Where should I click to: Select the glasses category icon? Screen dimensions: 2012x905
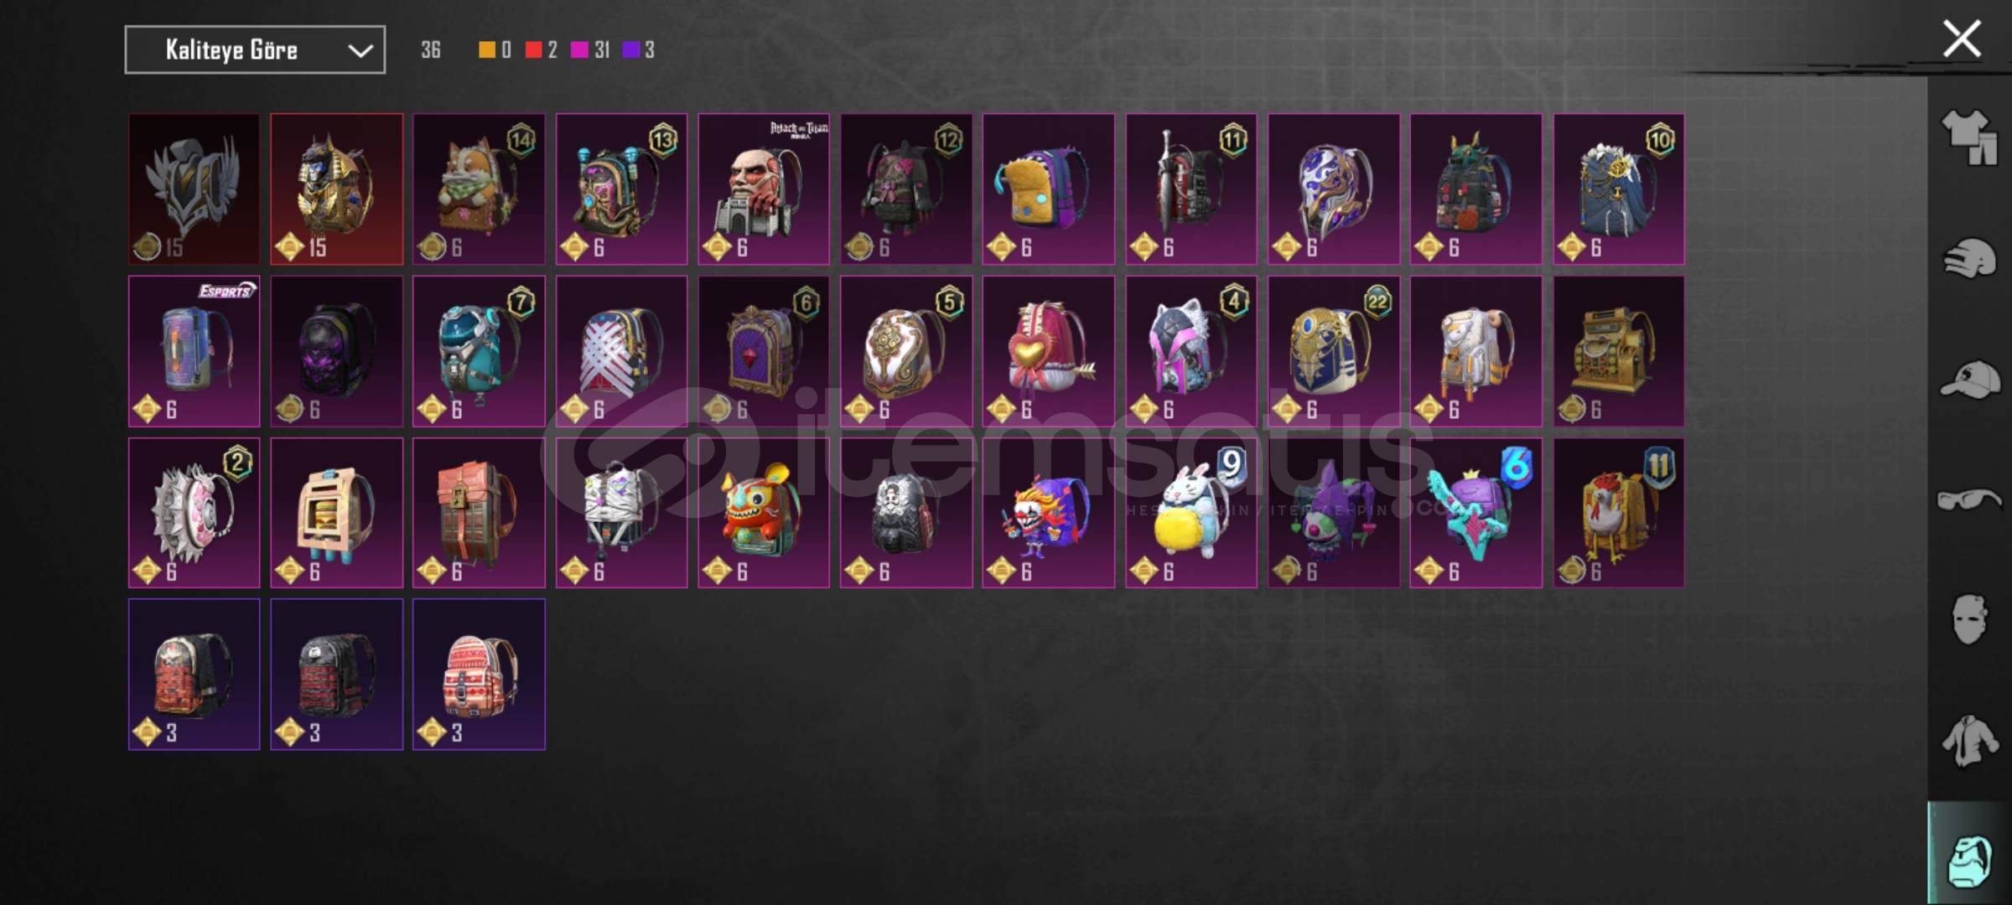point(1969,500)
